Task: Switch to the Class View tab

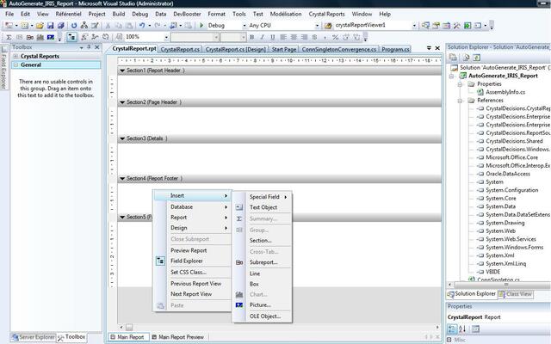Action: (x=515, y=294)
